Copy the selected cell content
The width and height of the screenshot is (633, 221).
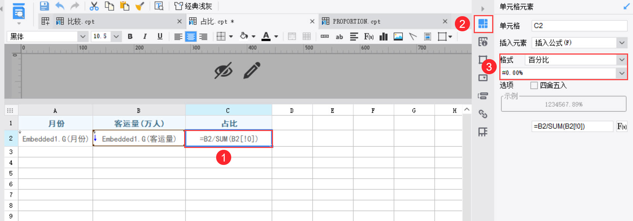click(109, 6)
